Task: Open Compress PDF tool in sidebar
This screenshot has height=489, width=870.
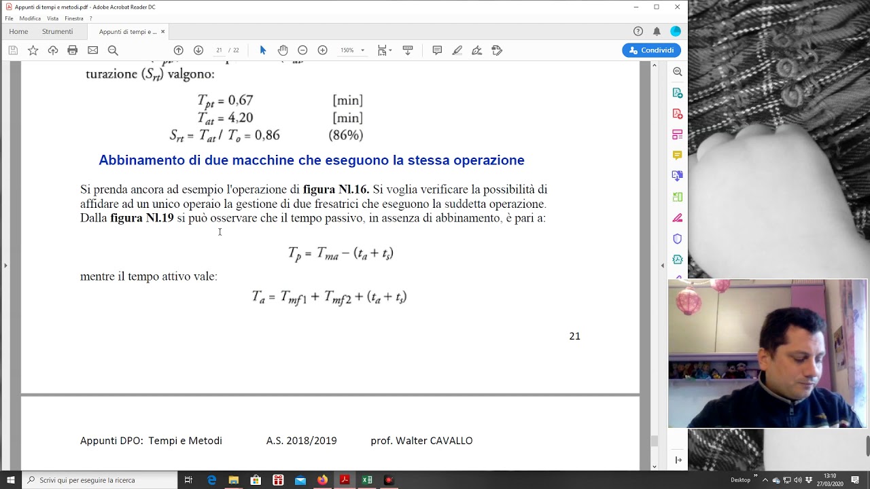Action: pos(678,259)
